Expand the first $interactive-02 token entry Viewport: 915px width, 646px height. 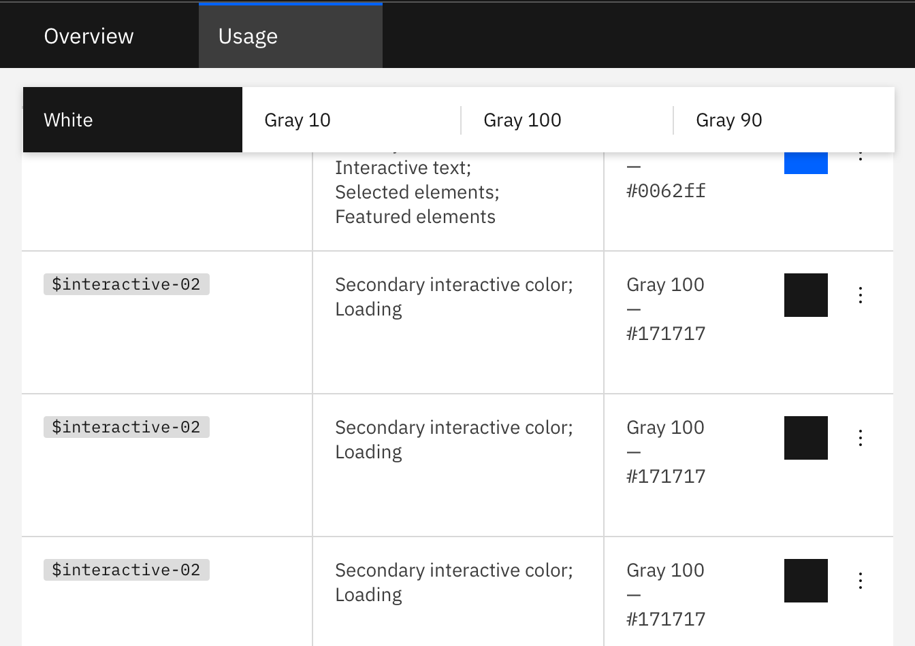click(126, 284)
